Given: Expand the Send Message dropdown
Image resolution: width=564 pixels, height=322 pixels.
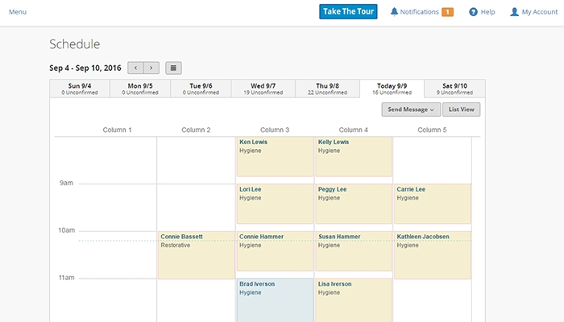Looking at the screenshot, I should click(x=411, y=109).
